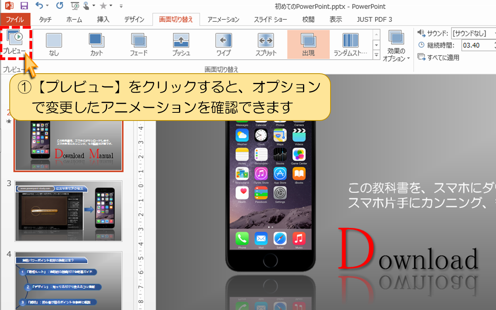Click the PowerPoint logo icon in the title bar
This screenshot has height=310, width=496.
[9, 6]
